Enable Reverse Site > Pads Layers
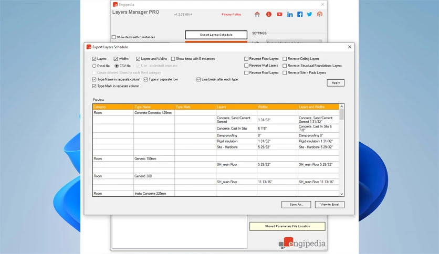This screenshot has width=439, height=254. [x=285, y=73]
